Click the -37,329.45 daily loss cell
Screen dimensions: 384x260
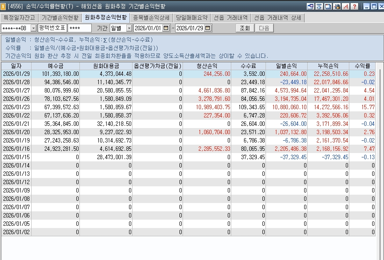click(x=287, y=157)
